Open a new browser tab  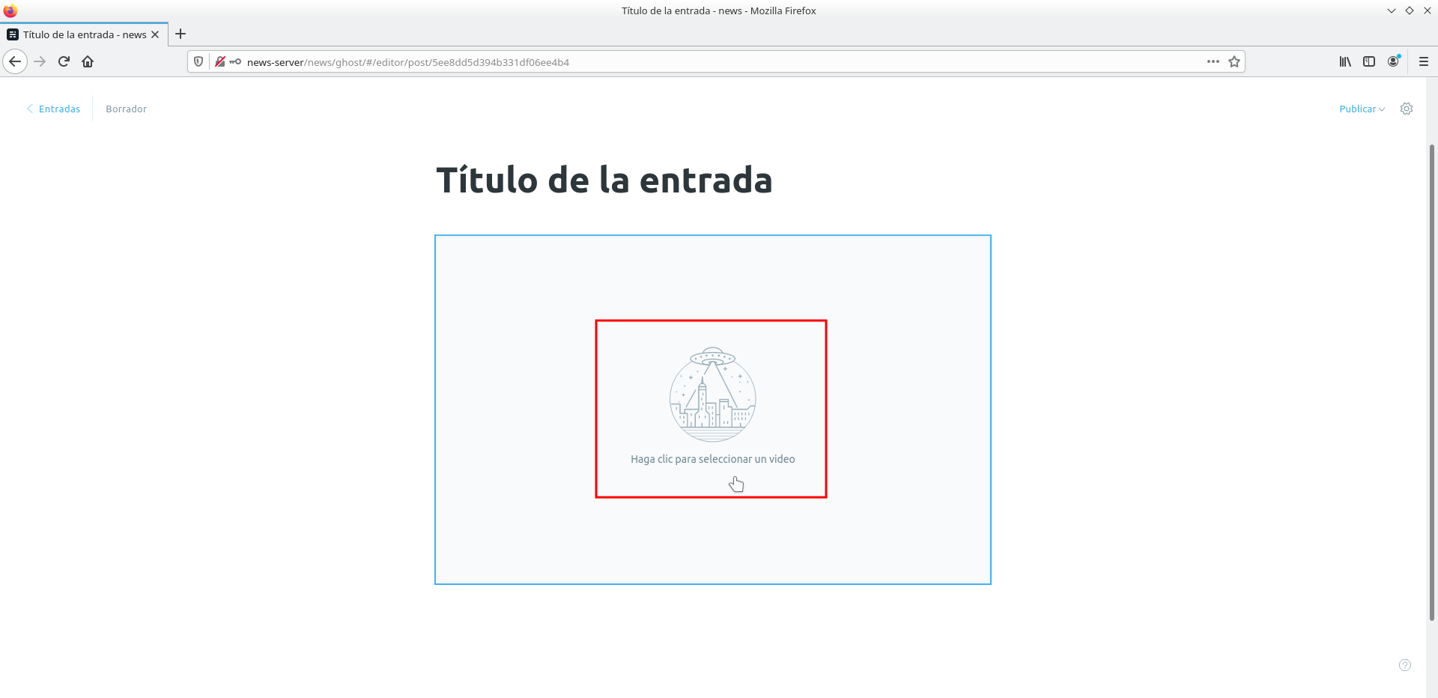click(x=180, y=34)
